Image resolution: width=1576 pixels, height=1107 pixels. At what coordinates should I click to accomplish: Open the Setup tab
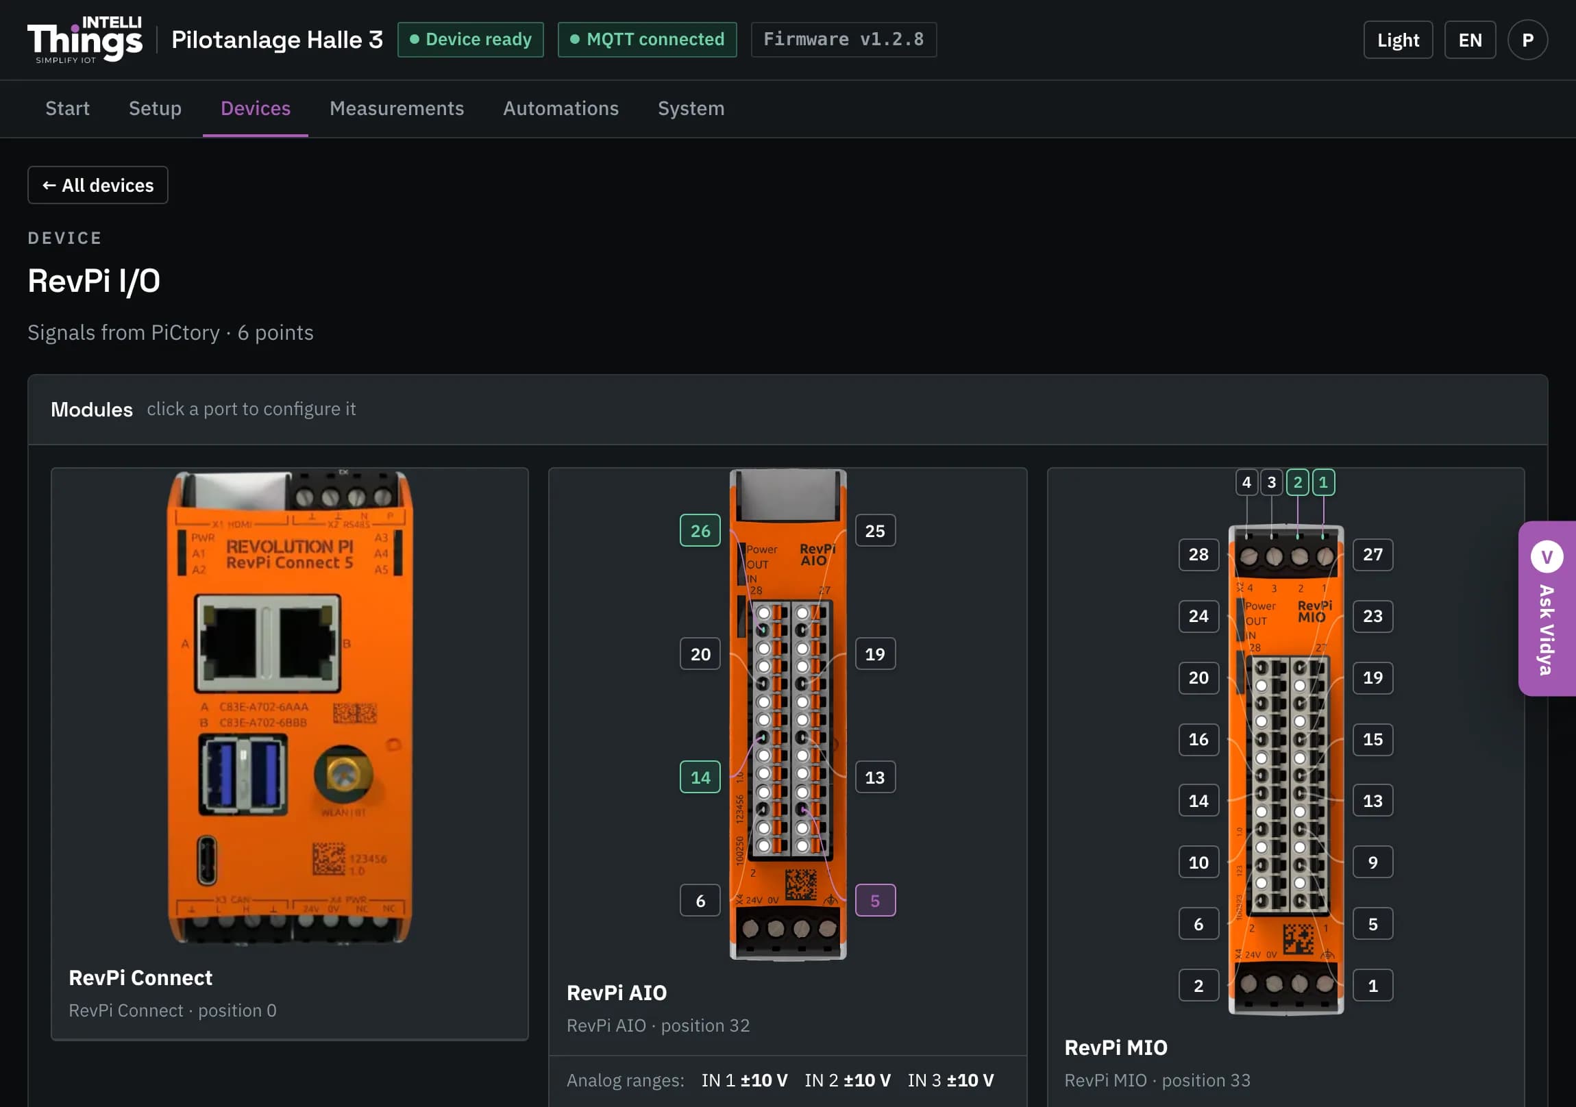155,108
